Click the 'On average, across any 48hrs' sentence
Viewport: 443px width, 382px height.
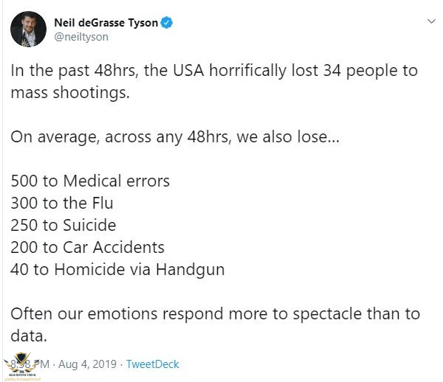click(175, 137)
